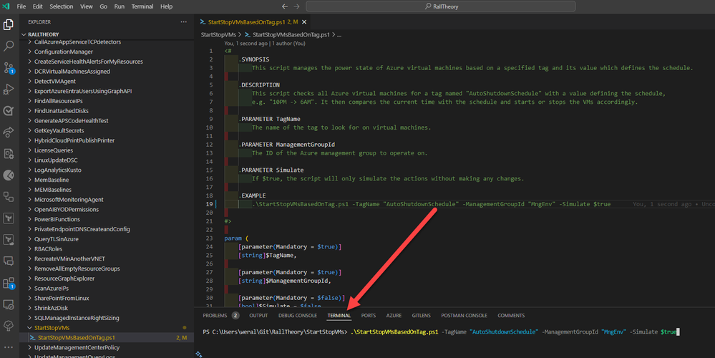Click the VS Code logo icon

6,6
